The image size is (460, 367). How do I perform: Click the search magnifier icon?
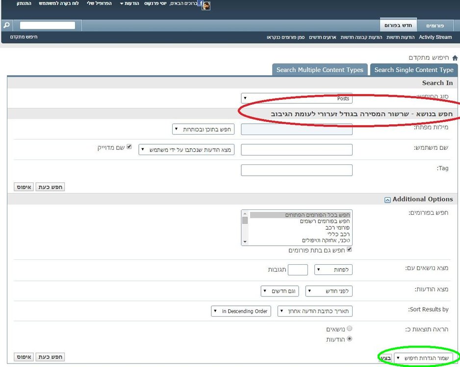click(x=6, y=25)
